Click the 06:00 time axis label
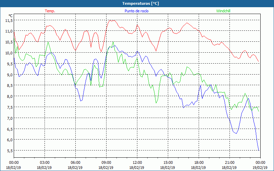This screenshot has height=171, width=274. coord(75,163)
